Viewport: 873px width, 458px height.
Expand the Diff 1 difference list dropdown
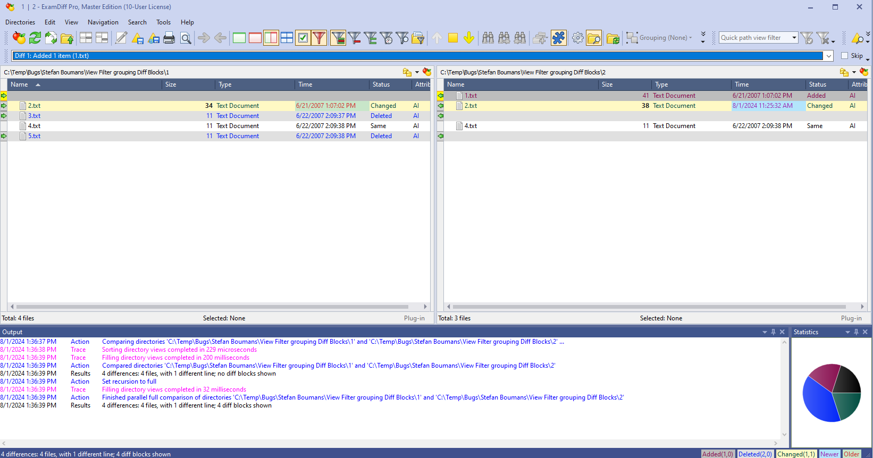tap(828, 56)
